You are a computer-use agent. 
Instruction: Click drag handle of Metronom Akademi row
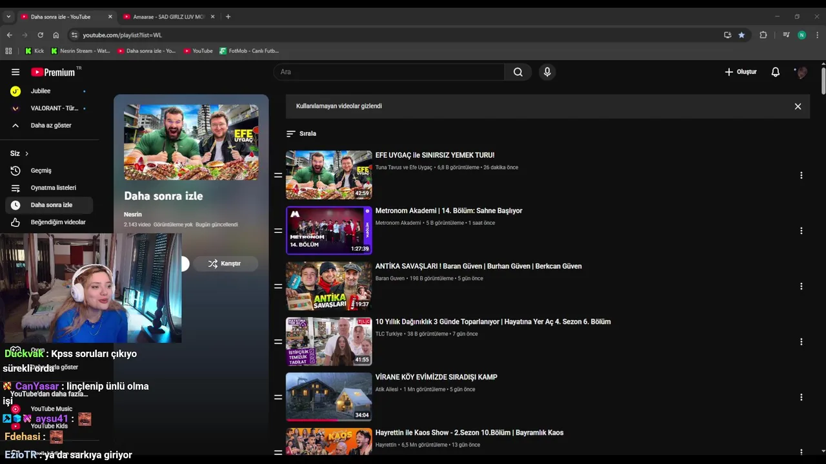[x=278, y=231]
